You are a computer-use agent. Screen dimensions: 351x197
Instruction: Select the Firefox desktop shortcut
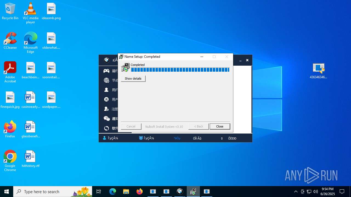click(x=10, y=129)
